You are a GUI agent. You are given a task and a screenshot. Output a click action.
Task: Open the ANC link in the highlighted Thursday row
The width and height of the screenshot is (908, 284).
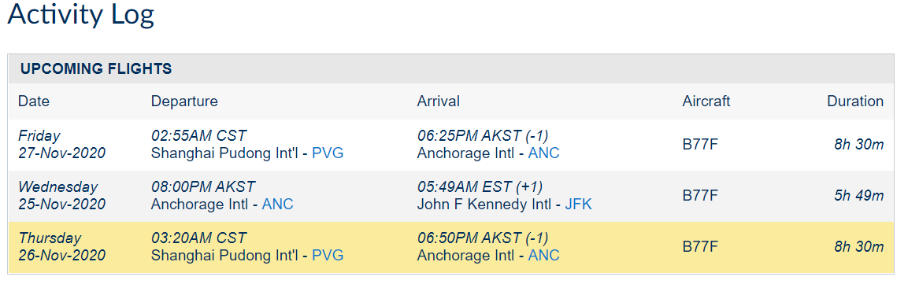543,255
